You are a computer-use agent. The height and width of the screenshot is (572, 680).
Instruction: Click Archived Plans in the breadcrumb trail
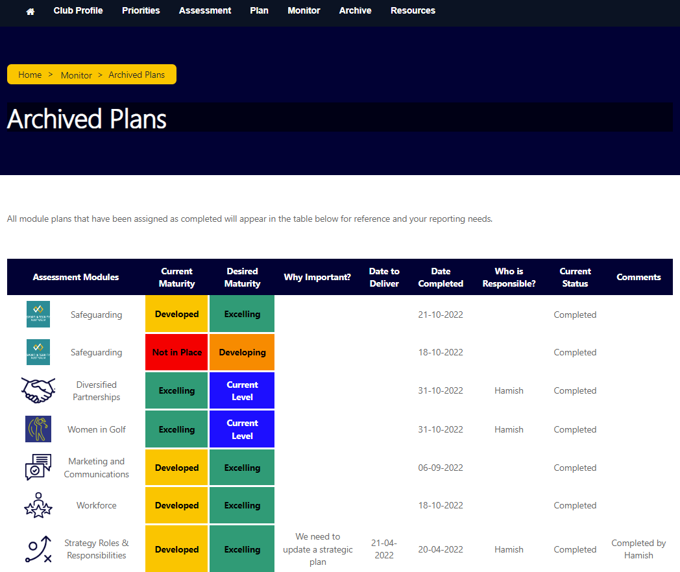coord(136,75)
